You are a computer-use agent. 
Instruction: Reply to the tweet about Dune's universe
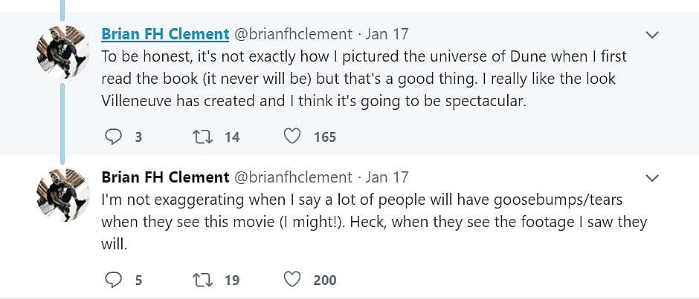tap(113, 137)
